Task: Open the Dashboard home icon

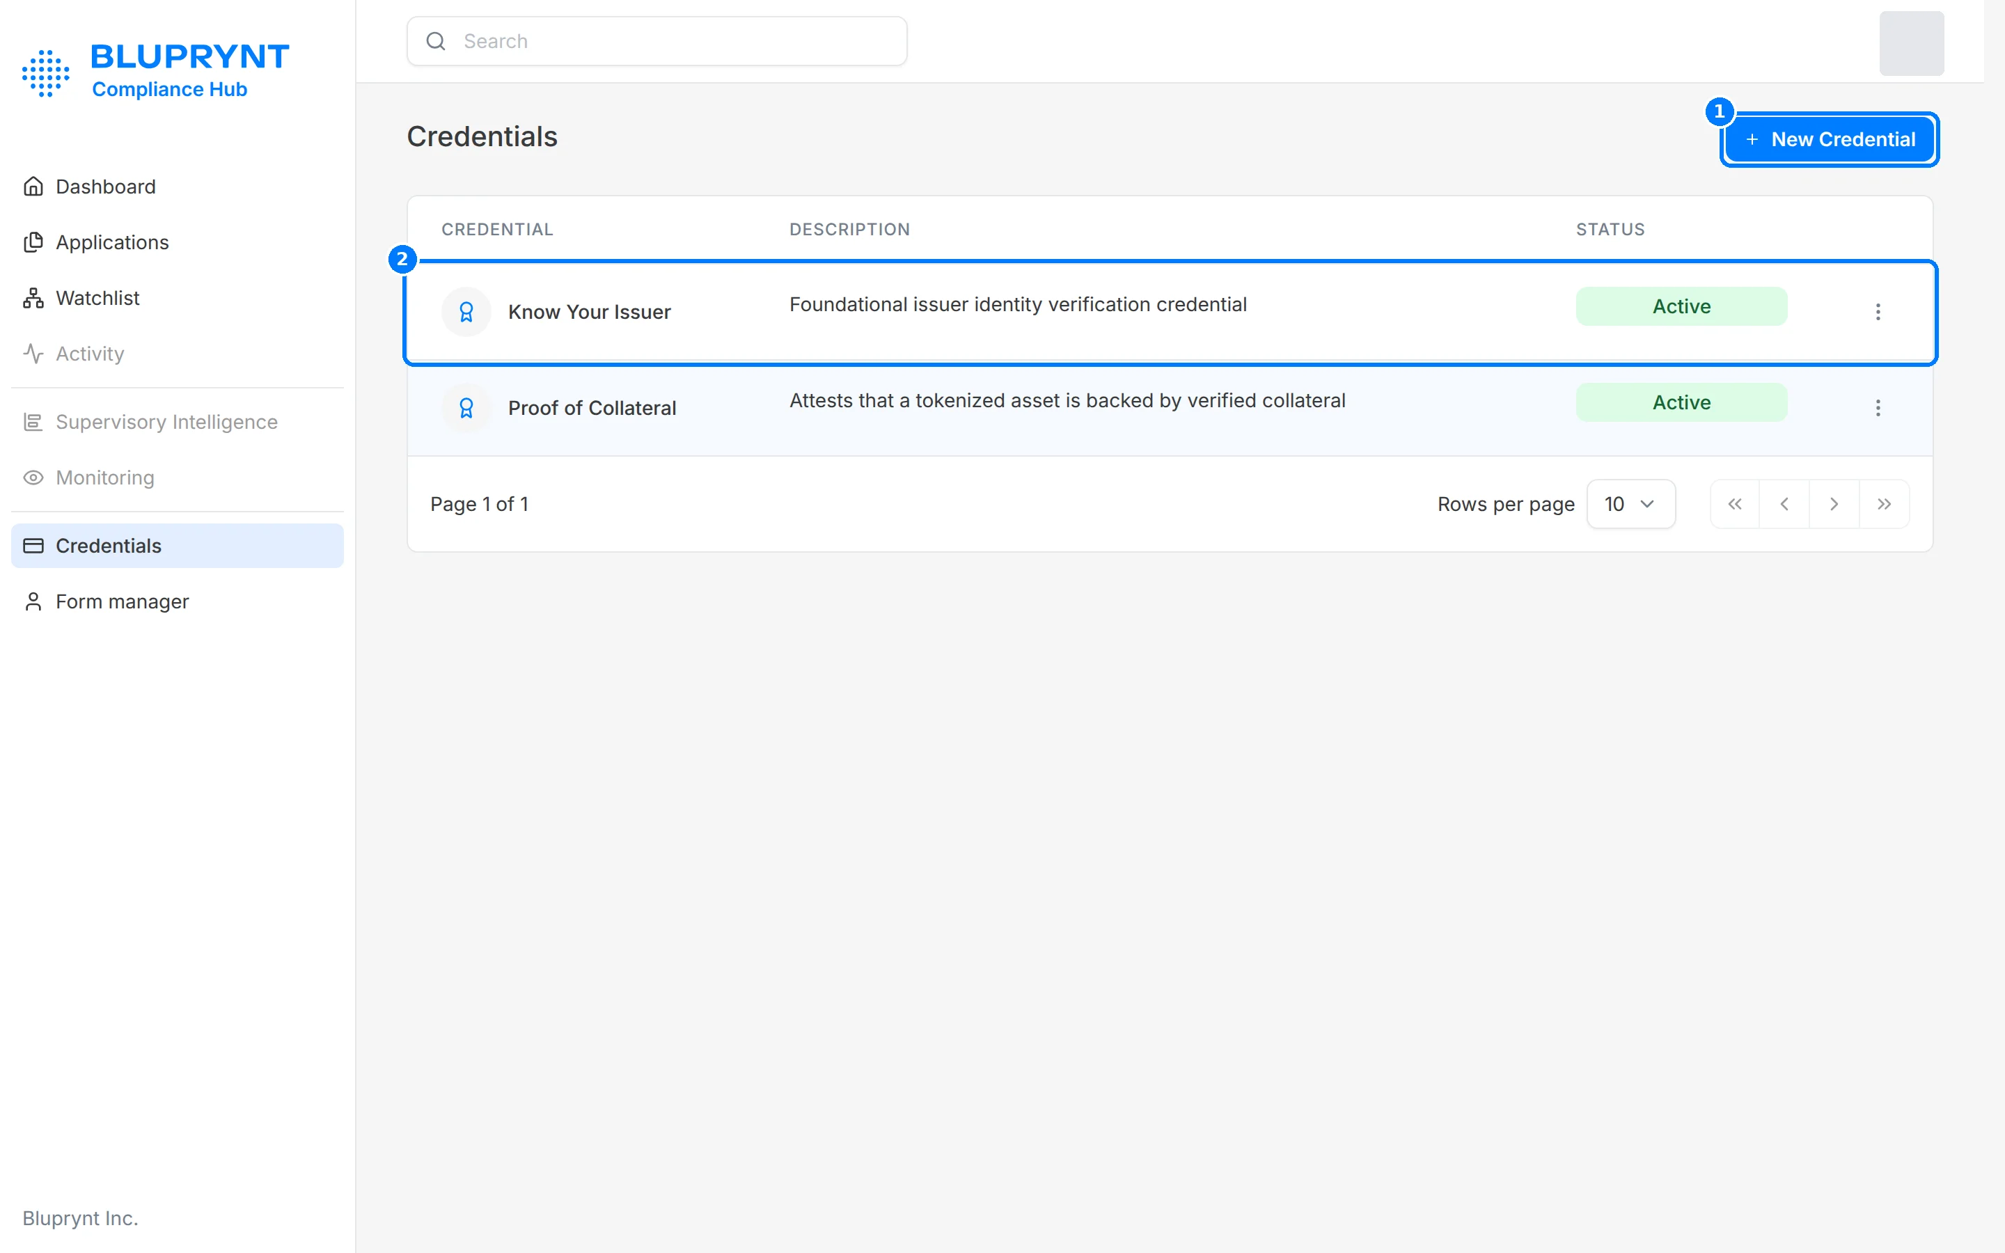Action: tap(33, 187)
